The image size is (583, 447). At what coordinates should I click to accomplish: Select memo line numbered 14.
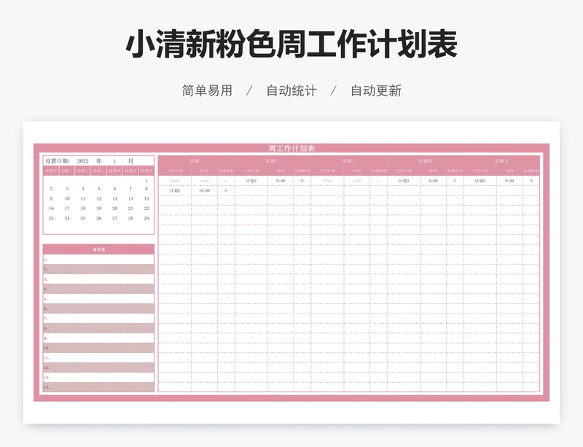tap(98, 387)
